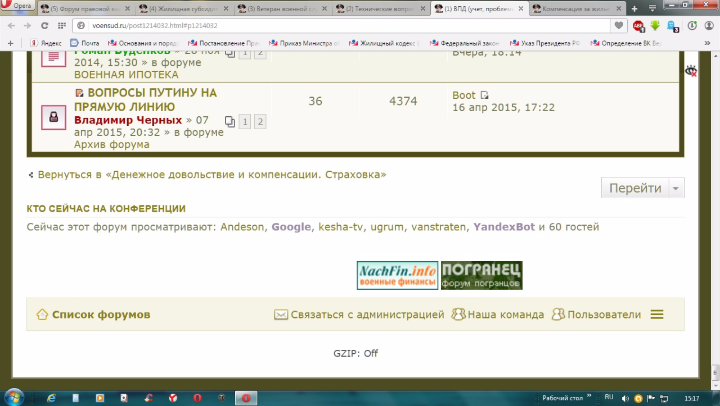The width and height of the screenshot is (720, 406).
Task: Click the address bar URL field
Action: pos(337,26)
